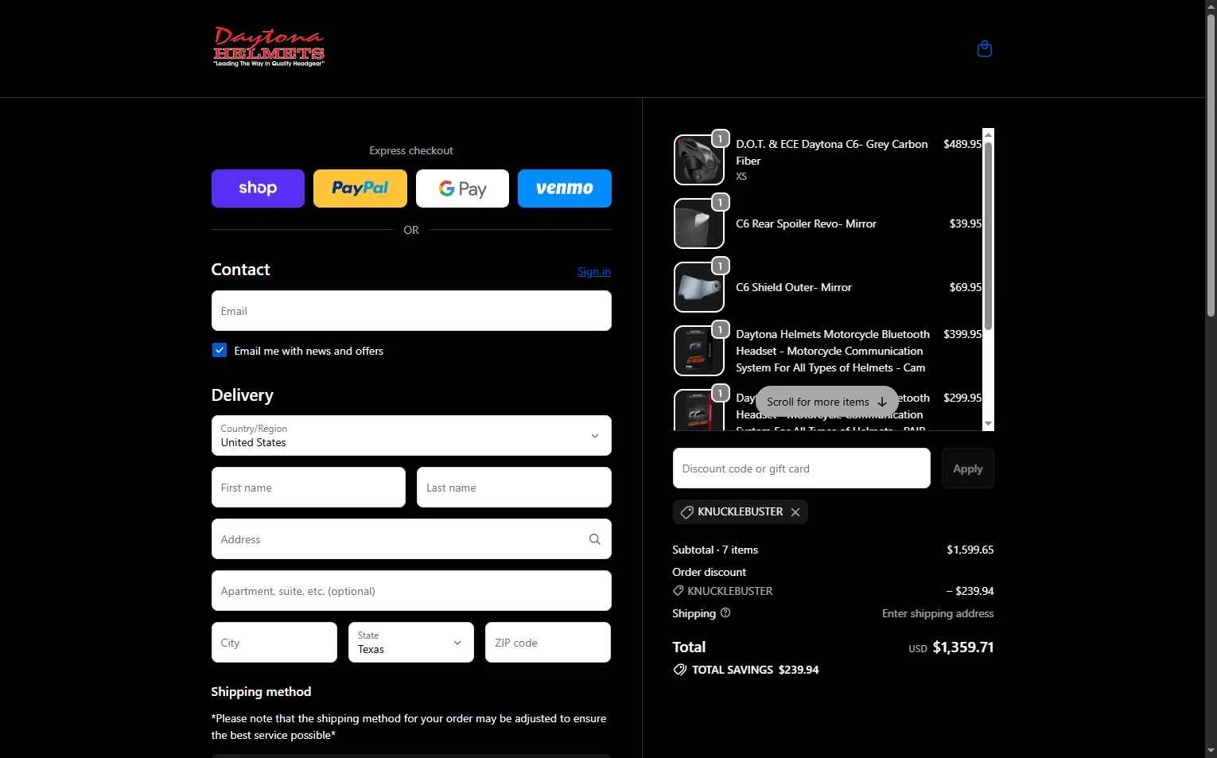This screenshot has width=1217, height=758.
Task: Click the C6 Shield Outer Mirror thumbnail
Action: click(699, 287)
